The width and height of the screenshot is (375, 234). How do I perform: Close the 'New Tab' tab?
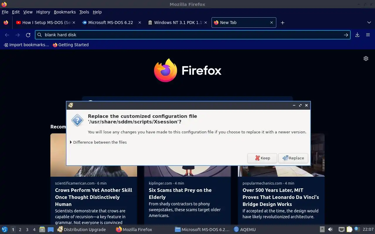coord(272,23)
